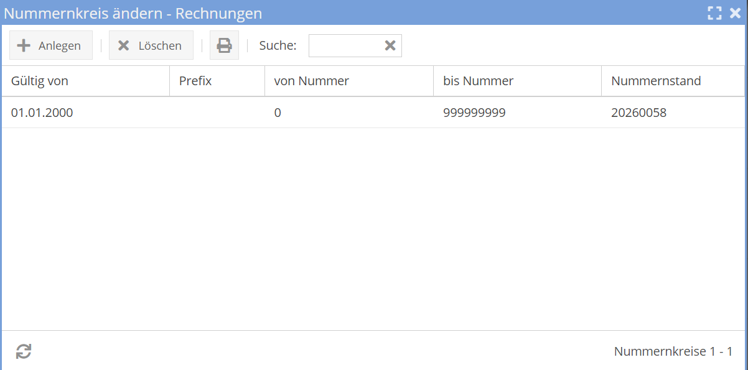Sort by von Nummer column header
Screen dimensions: 748x370
(349, 81)
